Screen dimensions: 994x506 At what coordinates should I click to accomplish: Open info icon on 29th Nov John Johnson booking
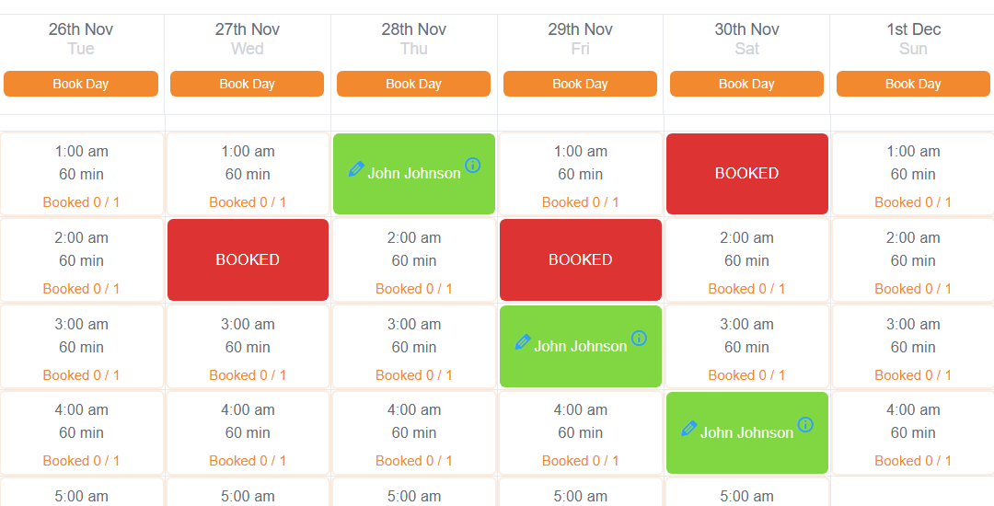[639, 339]
